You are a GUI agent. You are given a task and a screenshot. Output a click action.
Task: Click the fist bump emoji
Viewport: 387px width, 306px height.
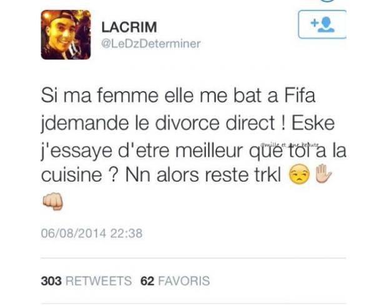pos(52,201)
